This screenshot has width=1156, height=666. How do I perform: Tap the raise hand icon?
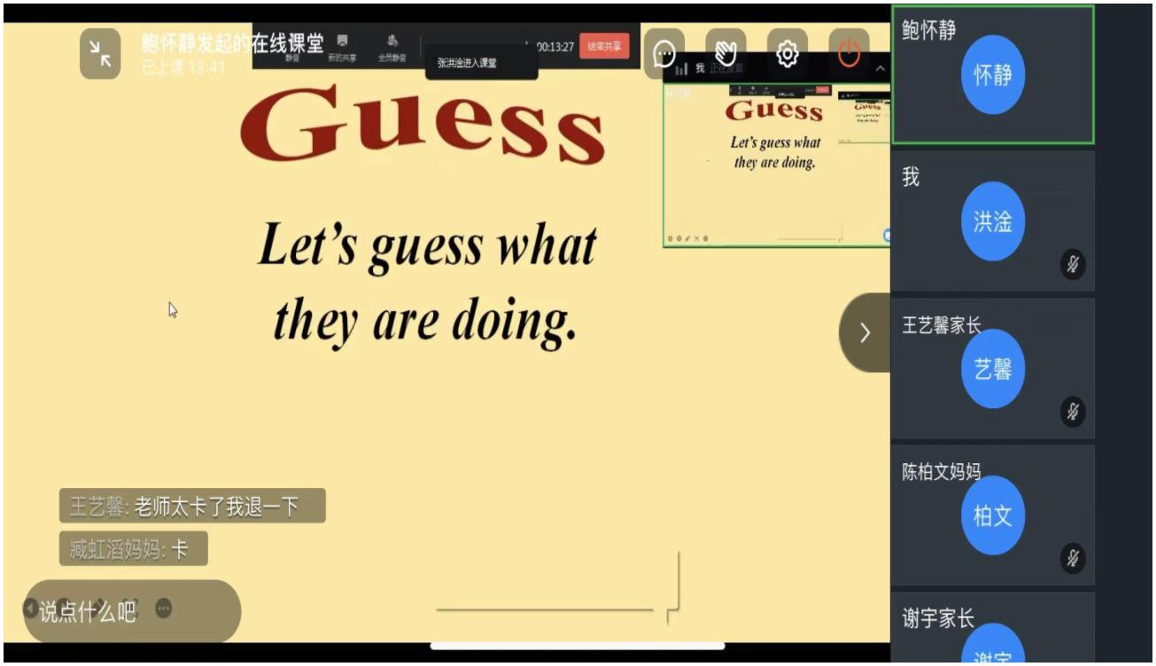tap(725, 54)
